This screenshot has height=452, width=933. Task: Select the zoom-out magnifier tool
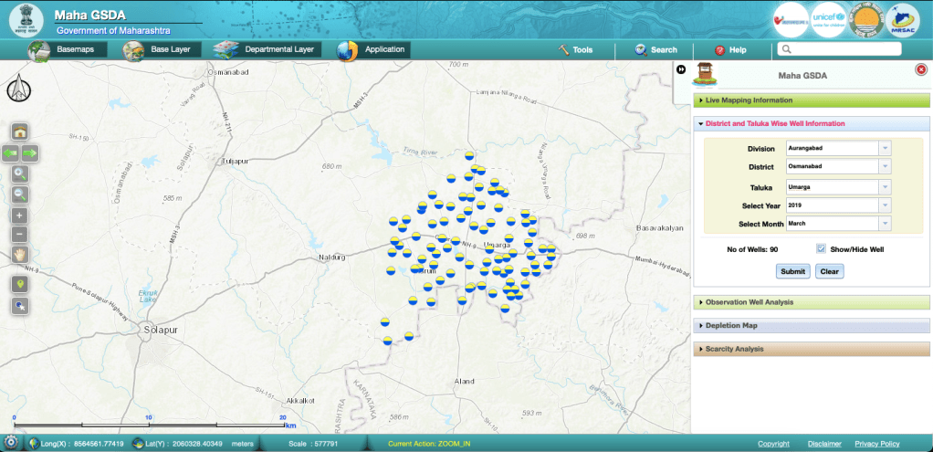click(x=19, y=194)
